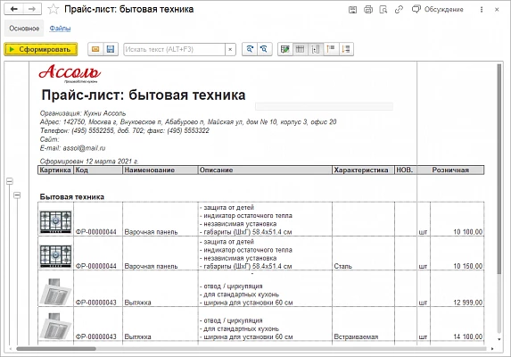511x357 pixels.
Task: Click the hood picture in the Встраиваемая row
Action: 55,326
